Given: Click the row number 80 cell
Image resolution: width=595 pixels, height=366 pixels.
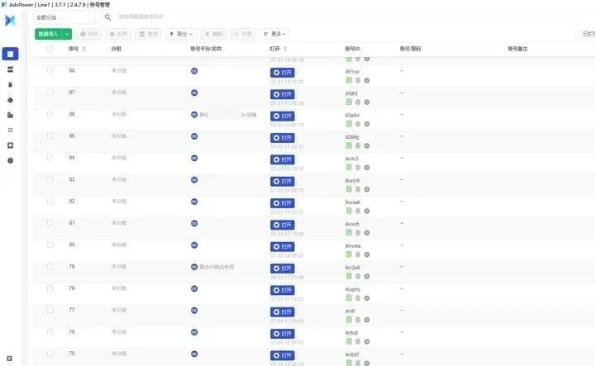Looking at the screenshot, I should [x=72, y=245].
